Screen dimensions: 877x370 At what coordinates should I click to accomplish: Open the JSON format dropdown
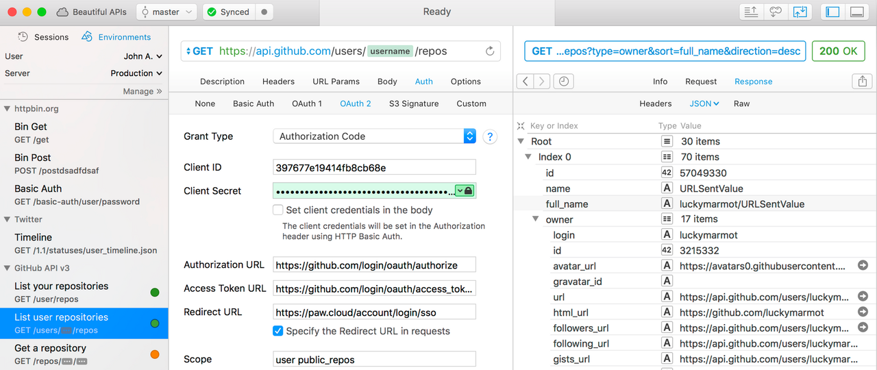704,103
